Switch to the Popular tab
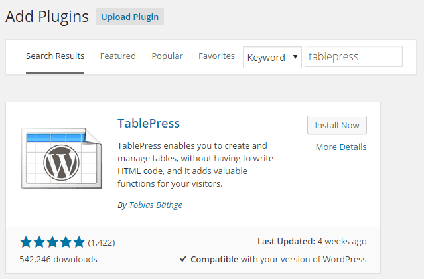The image size is (424, 279). click(x=167, y=56)
